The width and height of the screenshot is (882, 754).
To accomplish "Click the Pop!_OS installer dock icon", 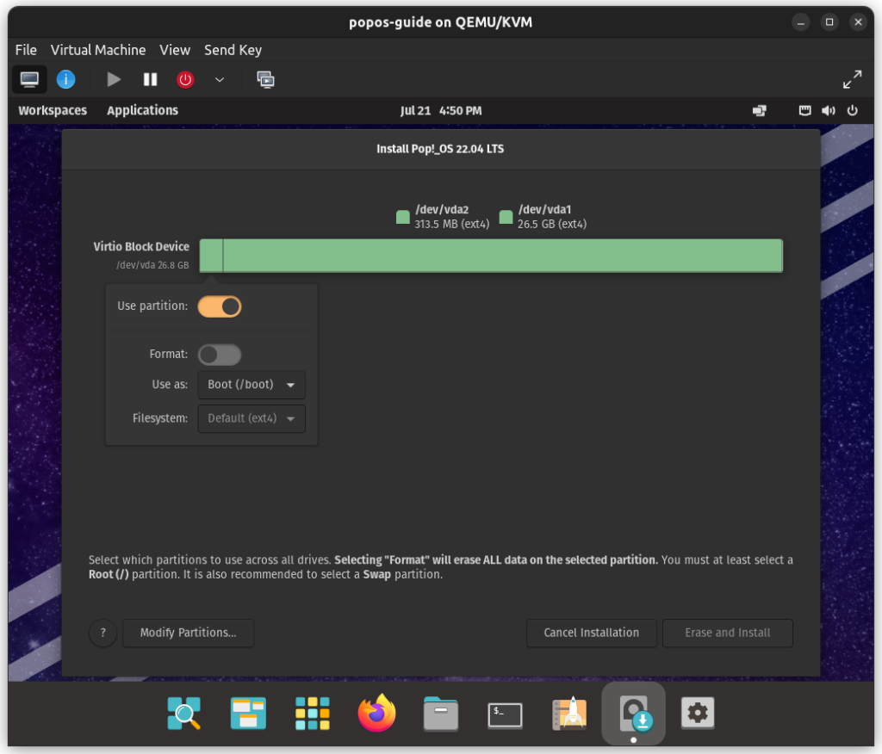I will [x=633, y=713].
